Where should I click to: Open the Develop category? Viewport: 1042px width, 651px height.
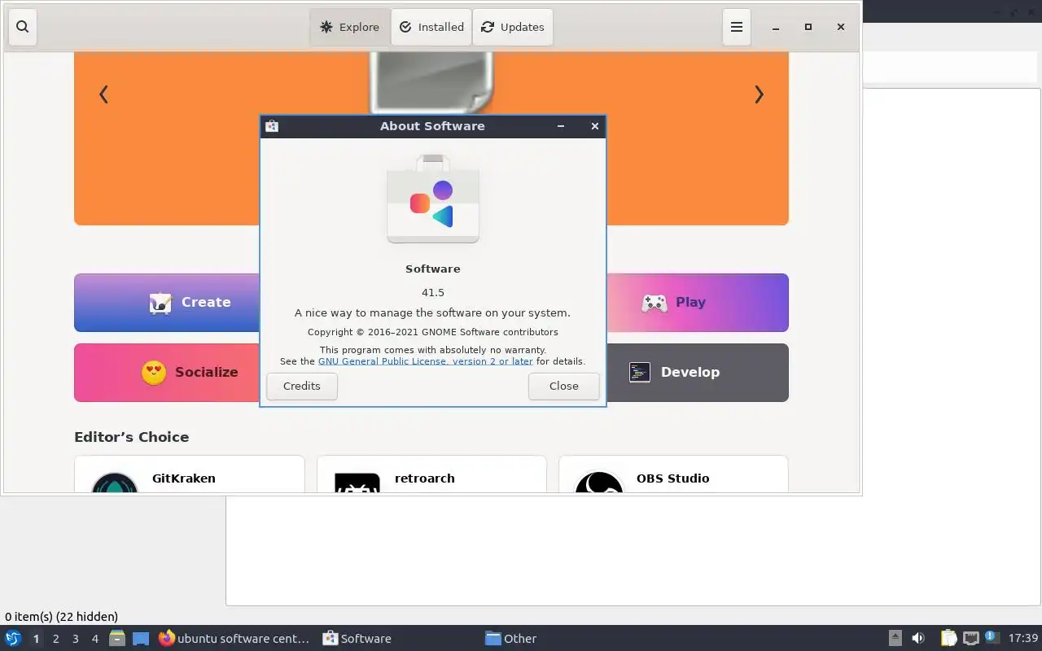coord(697,373)
